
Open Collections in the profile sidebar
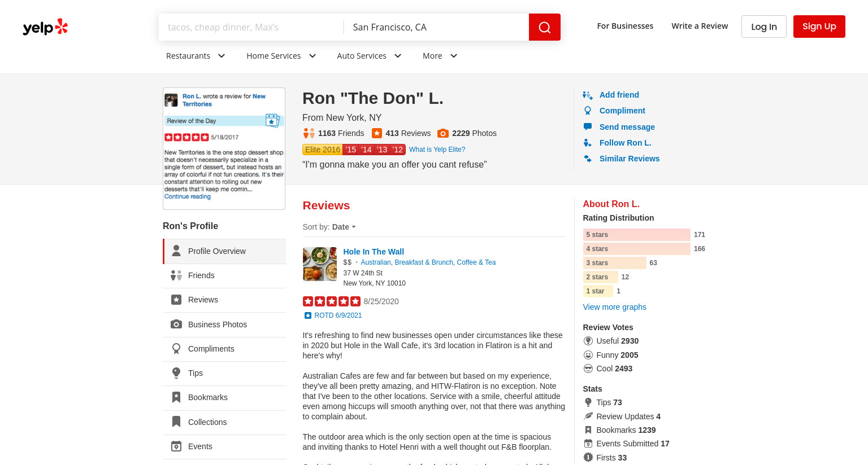click(224, 422)
